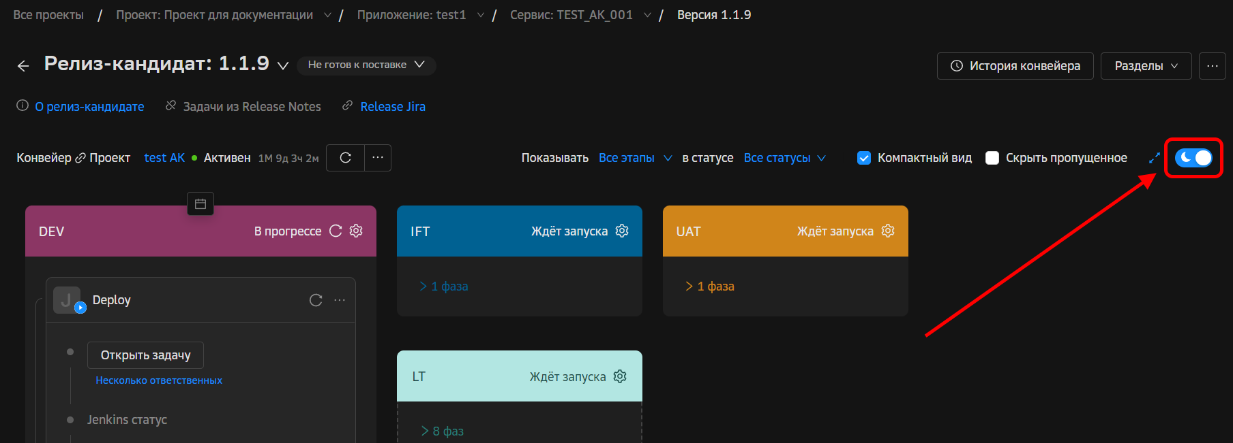
Task: Toggle the dark theme switch
Action: pyautogui.click(x=1193, y=158)
